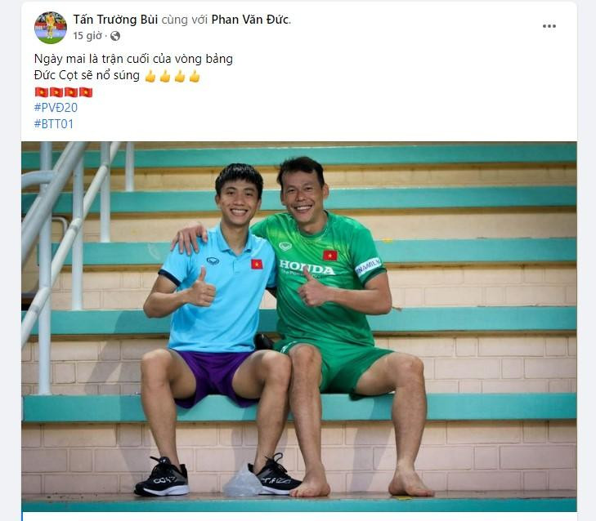The height and width of the screenshot is (521, 596).
Task: Open Tấn Trường Bùi's profile avatar
Action: pos(51,28)
